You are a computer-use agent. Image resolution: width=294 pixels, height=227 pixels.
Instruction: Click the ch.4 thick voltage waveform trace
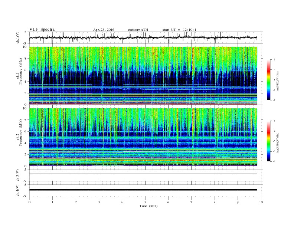coord(143,190)
